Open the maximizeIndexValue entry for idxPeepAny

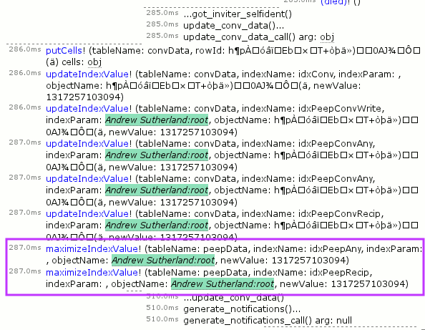point(92,249)
